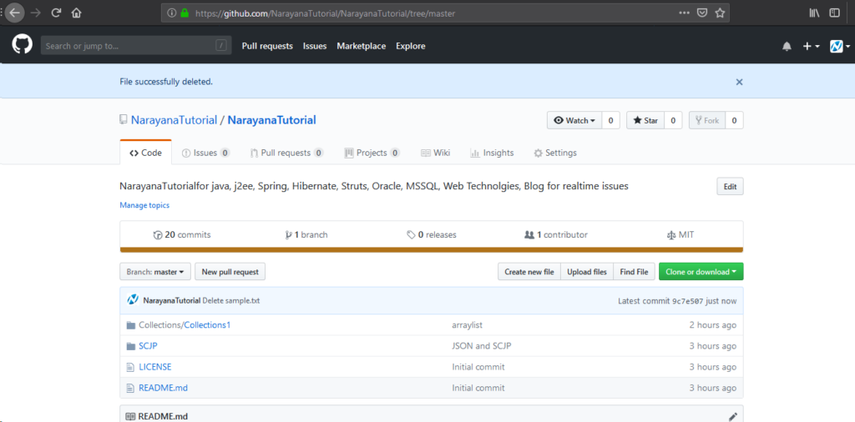This screenshot has width=855, height=422.
Task: Open Marketplace in top navigation
Action: tap(361, 46)
